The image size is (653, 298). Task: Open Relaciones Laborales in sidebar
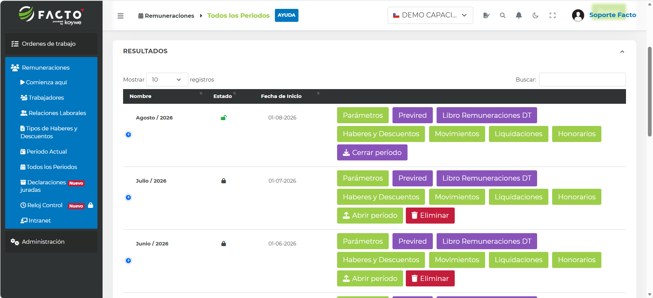click(x=53, y=113)
